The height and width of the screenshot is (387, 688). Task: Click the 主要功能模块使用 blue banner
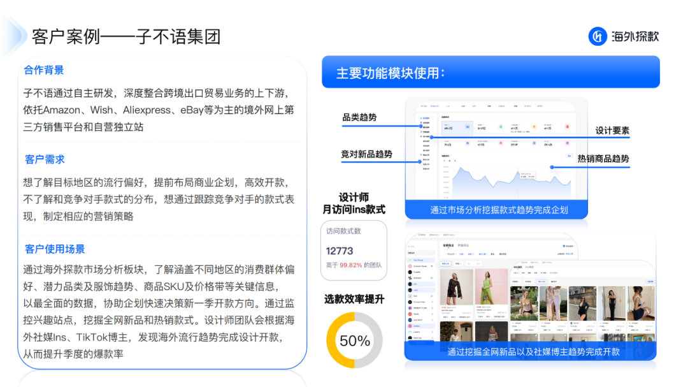click(x=491, y=72)
